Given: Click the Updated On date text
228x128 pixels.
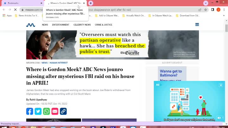Looking at the screenshot, I should point(47,104).
